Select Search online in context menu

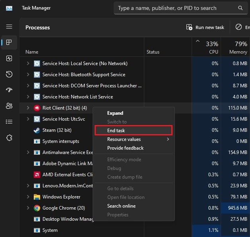tap(121, 206)
